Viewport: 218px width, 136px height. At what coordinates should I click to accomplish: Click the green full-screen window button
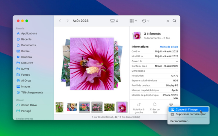click(27, 21)
